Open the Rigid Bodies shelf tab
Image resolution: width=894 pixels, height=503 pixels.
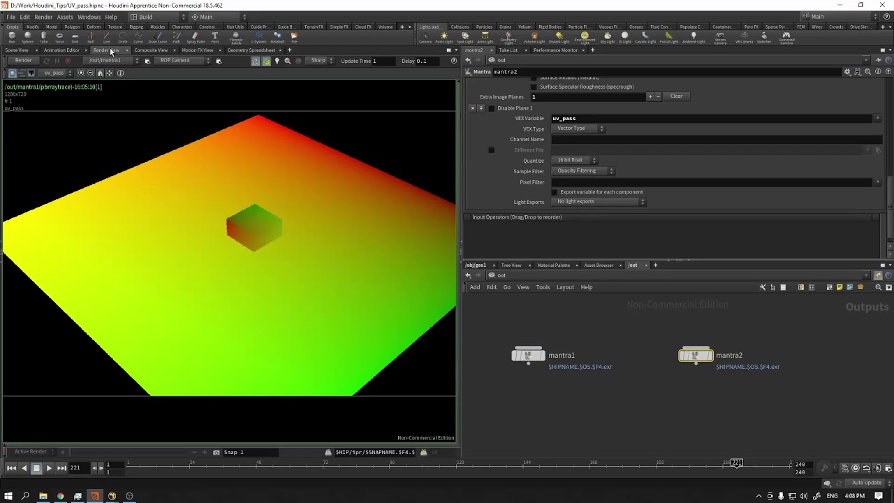coord(550,27)
